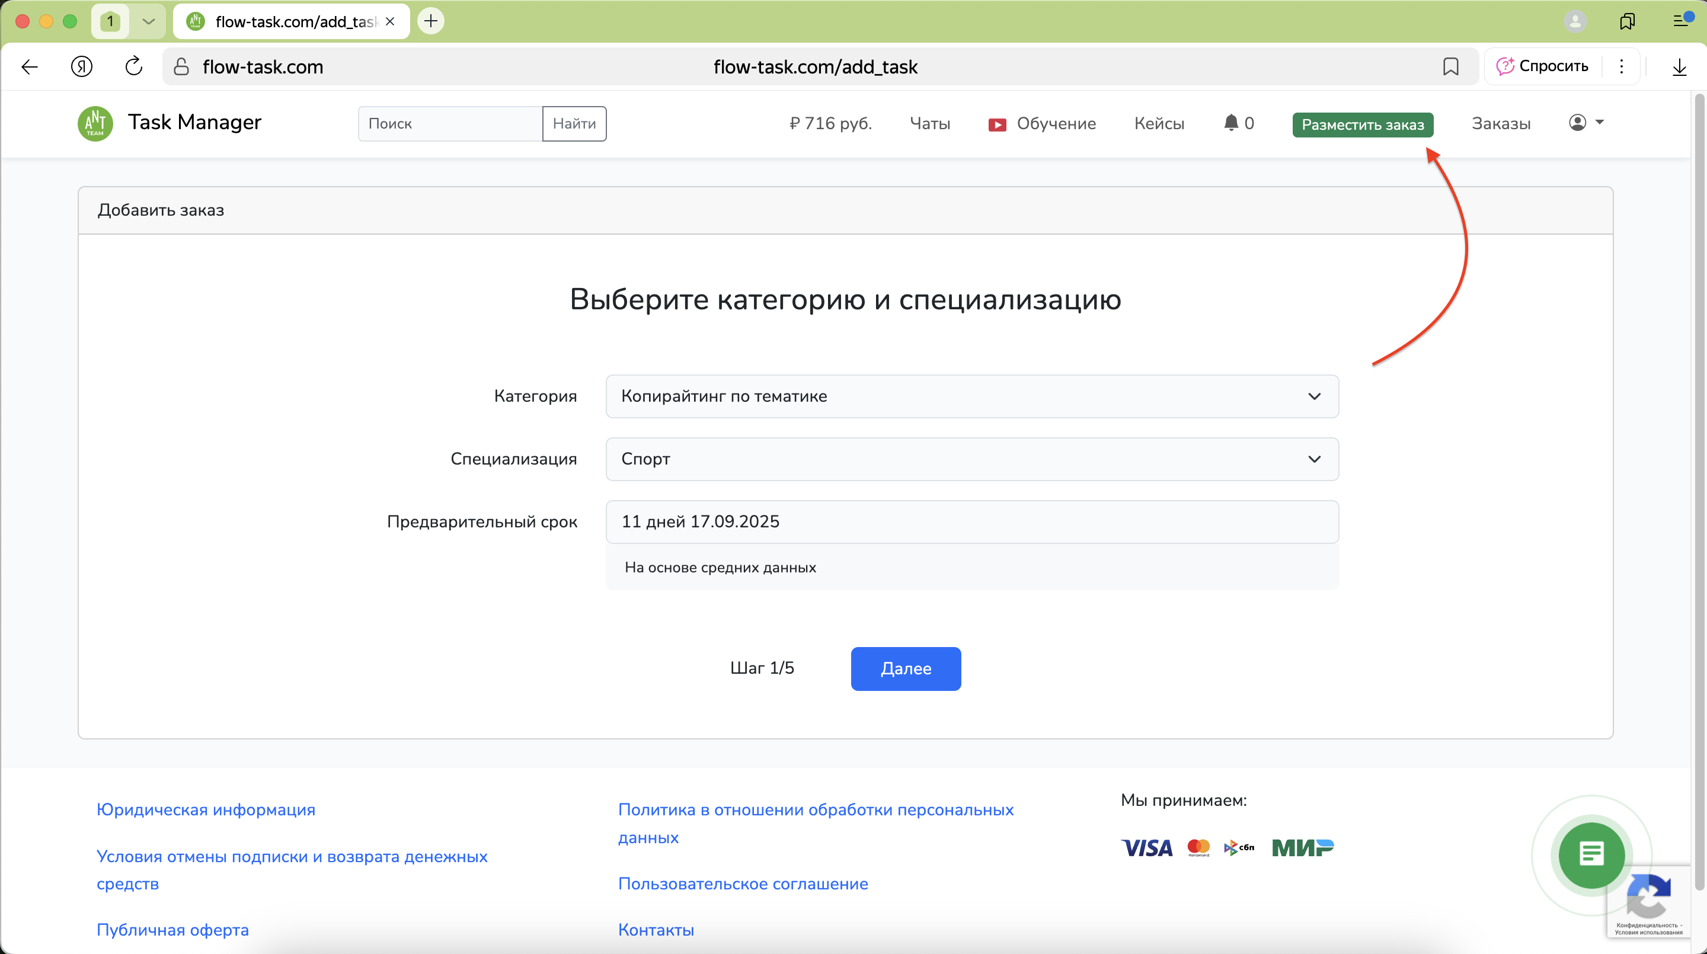
Task: Click the Далее button
Action: [x=906, y=668]
